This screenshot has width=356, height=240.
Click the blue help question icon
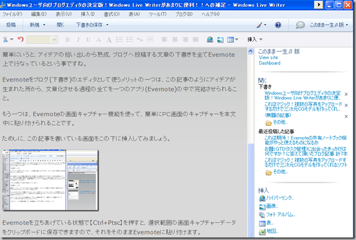278,25
